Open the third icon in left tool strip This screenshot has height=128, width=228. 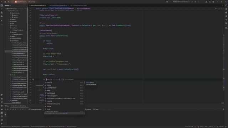click(2, 12)
